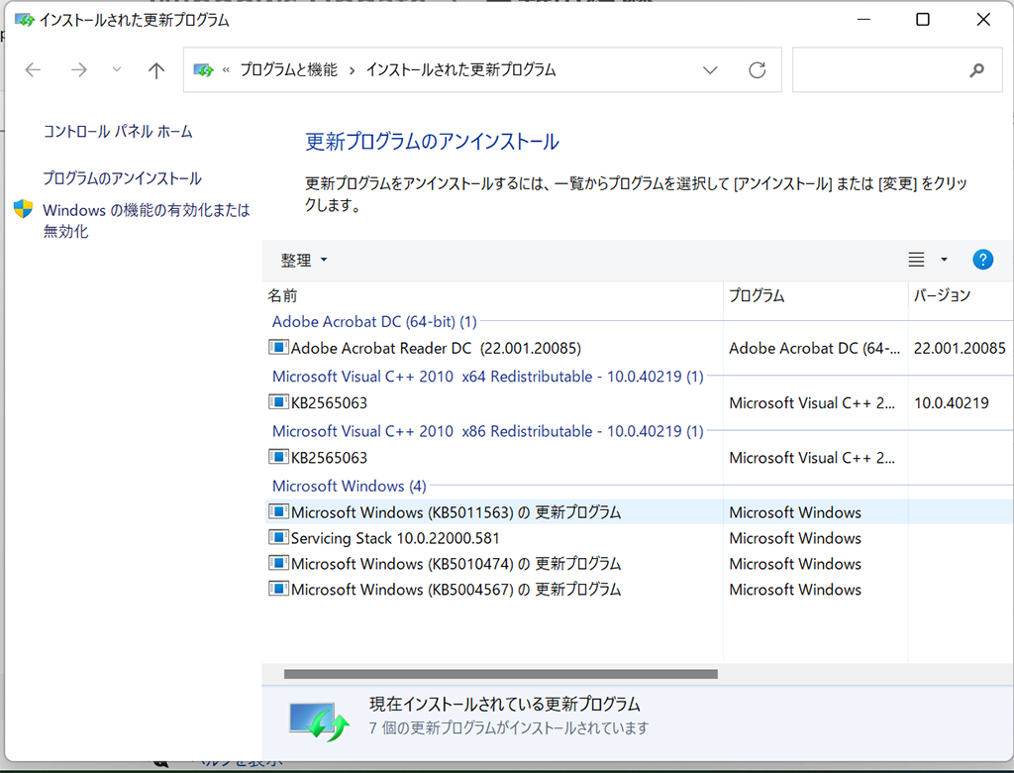Image resolution: width=1014 pixels, height=773 pixels.
Task: Select the KB5011563 update entry checkbox
Action: 278,512
